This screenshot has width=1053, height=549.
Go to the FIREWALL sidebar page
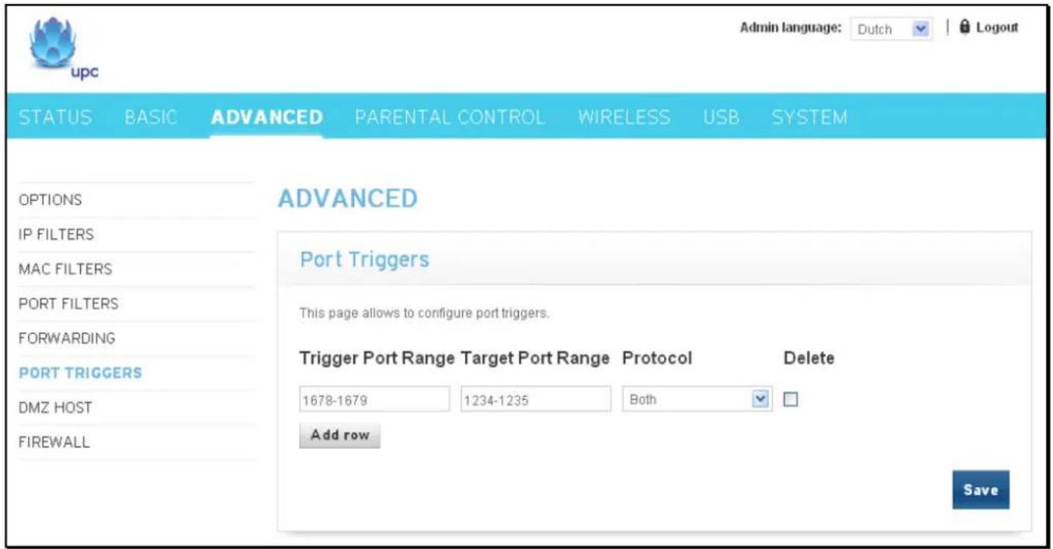54,442
